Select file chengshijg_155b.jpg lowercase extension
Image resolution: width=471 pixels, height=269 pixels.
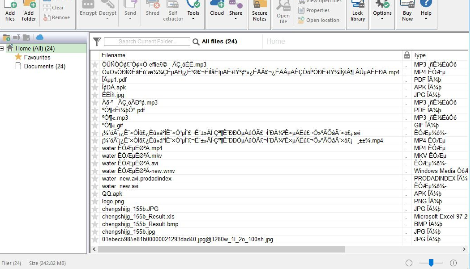[128, 232]
